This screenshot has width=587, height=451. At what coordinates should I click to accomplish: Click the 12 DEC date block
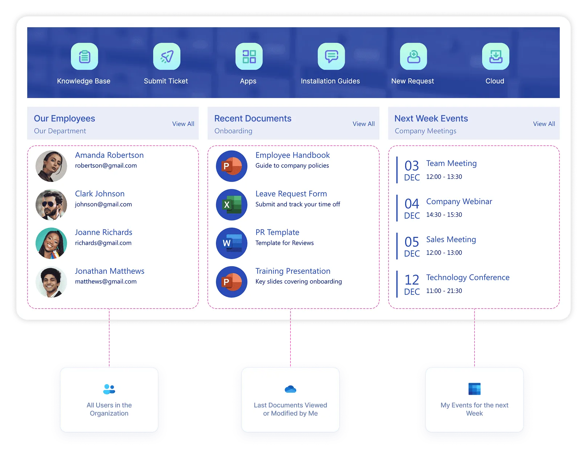tap(412, 285)
